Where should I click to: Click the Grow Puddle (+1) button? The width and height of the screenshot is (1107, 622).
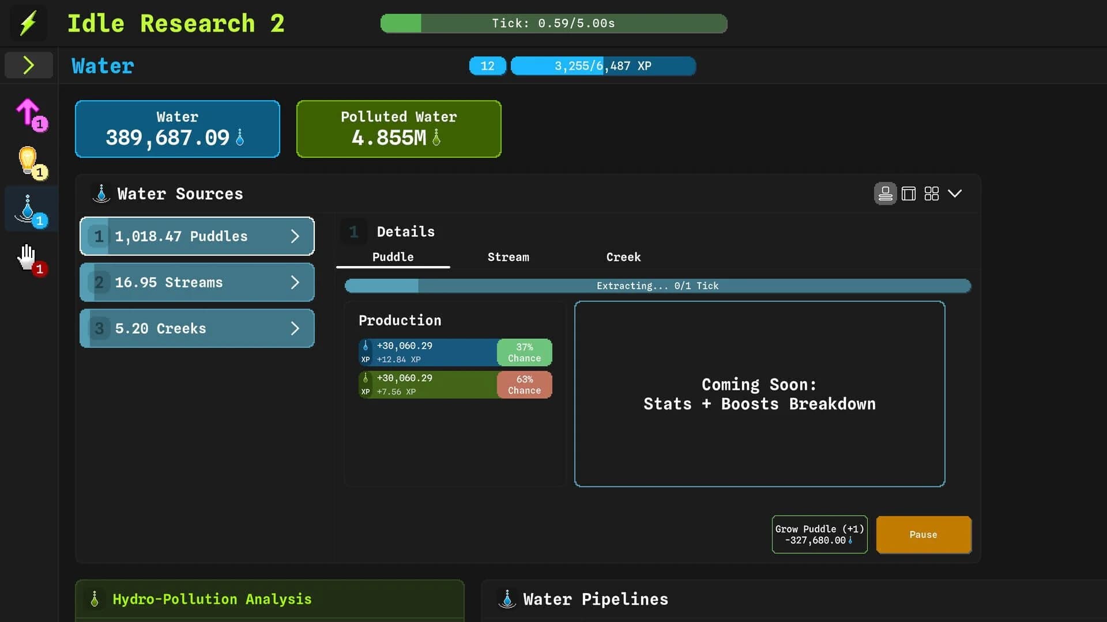pos(819,534)
